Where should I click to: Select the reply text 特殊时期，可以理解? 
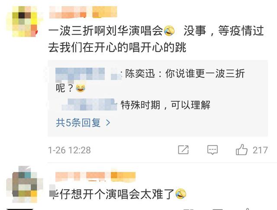(x=165, y=105)
